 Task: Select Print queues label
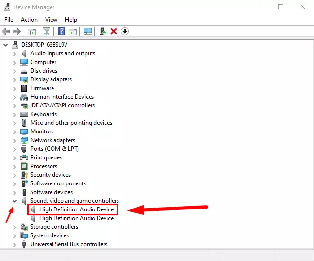pos(46,157)
